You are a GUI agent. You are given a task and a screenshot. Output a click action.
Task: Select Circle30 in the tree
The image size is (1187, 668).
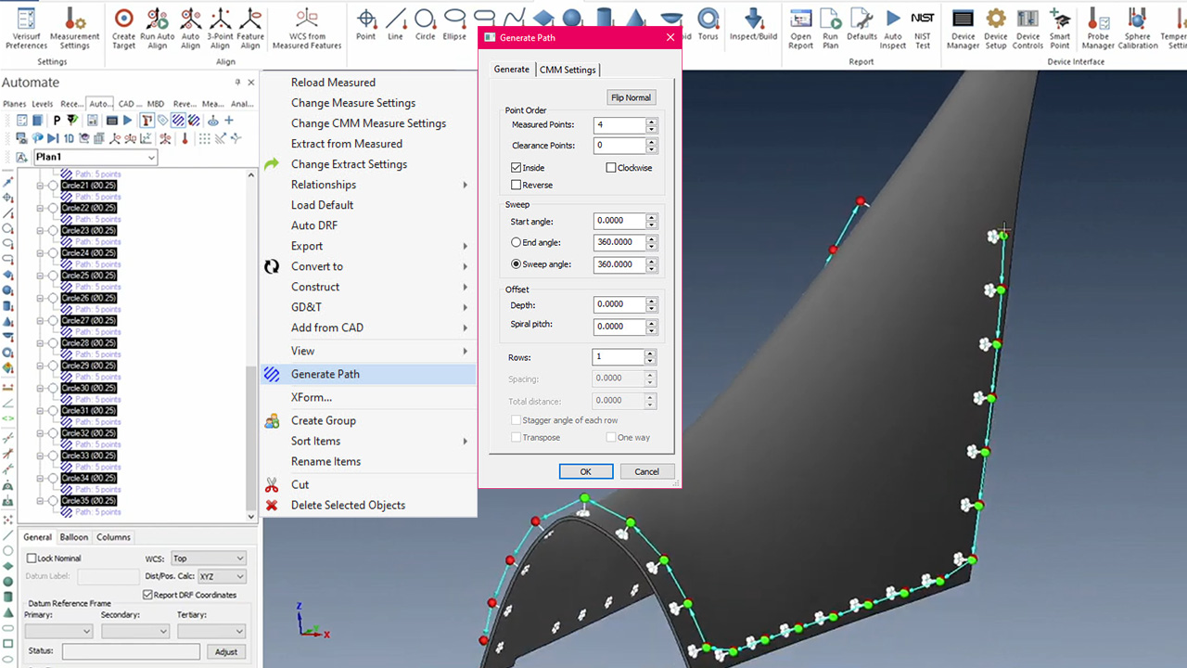(x=89, y=388)
